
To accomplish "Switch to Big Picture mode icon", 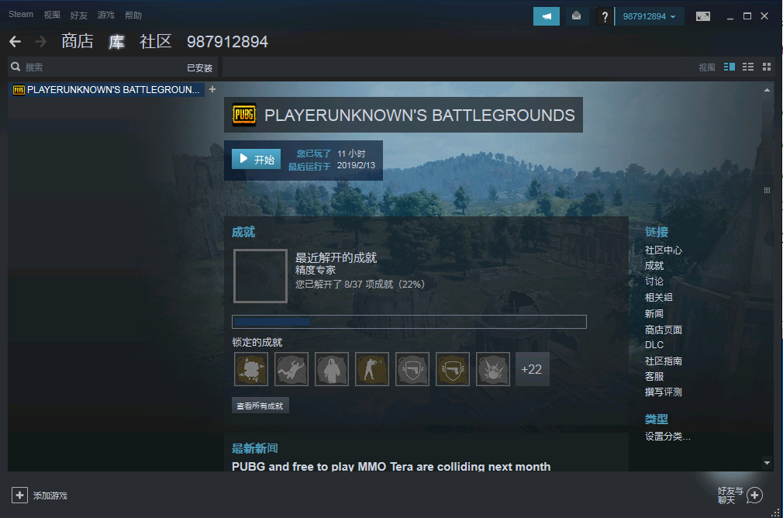I will (x=703, y=16).
